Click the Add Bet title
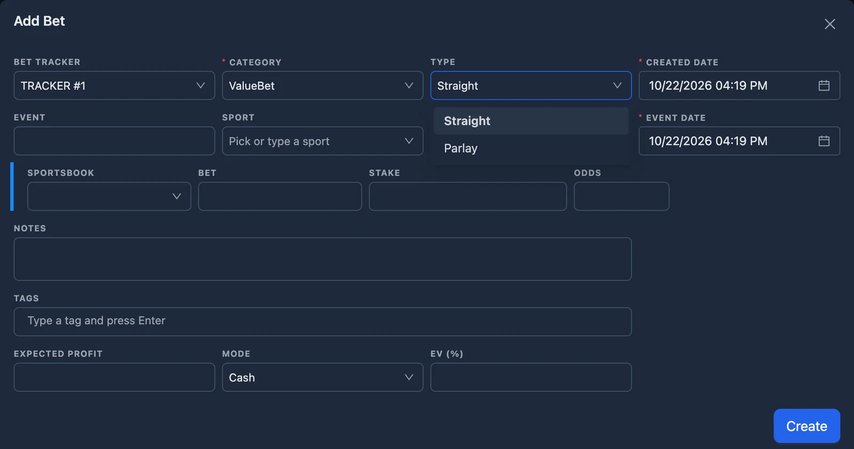Screen dimensions: 854x449 point(39,21)
